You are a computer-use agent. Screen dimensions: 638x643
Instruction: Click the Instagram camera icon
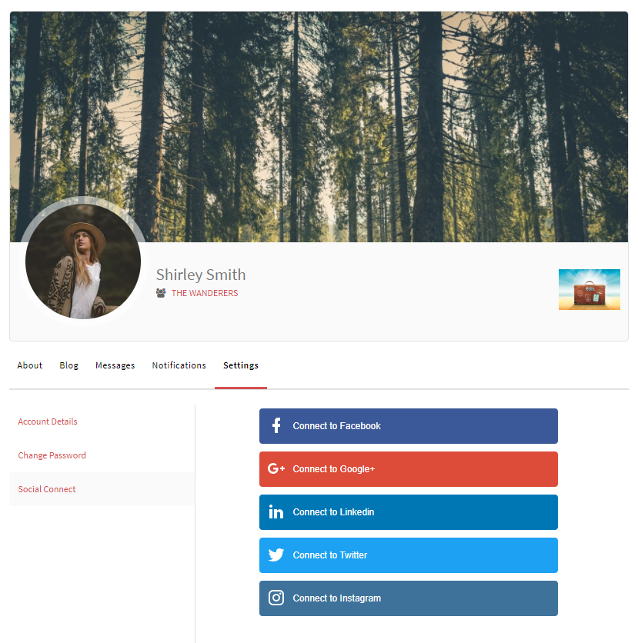(276, 598)
